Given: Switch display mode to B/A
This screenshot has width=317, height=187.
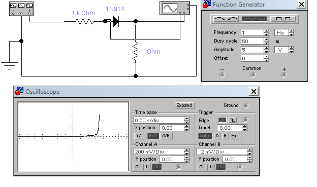Looking at the screenshot, I should click(x=153, y=136).
